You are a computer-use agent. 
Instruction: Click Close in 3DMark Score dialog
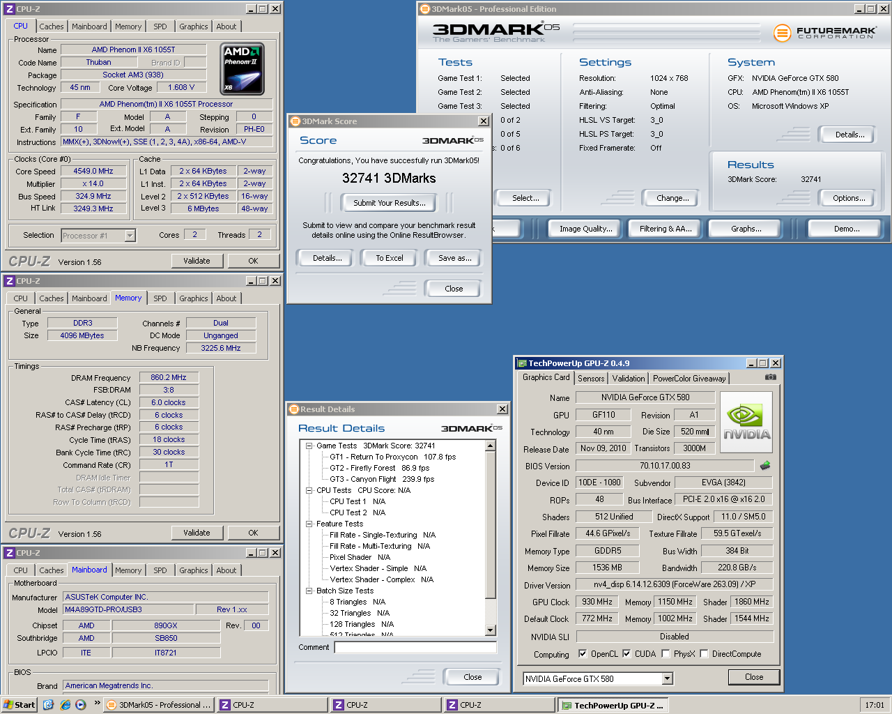pos(454,289)
